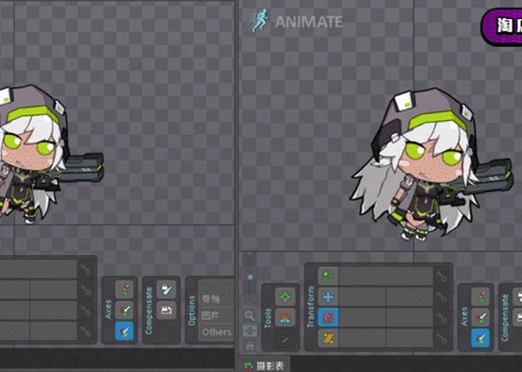Click the teal zoom slider handle
Viewport: 522px width, 372px height.
tap(250, 277)
